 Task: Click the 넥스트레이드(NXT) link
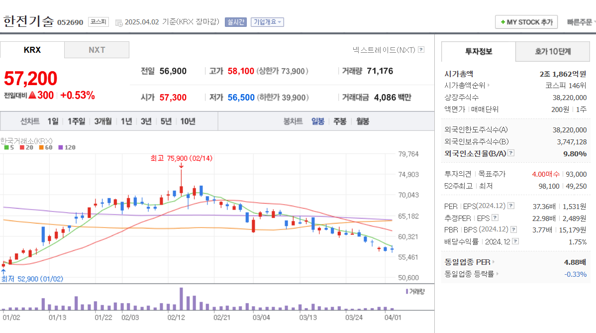point(384,50)
